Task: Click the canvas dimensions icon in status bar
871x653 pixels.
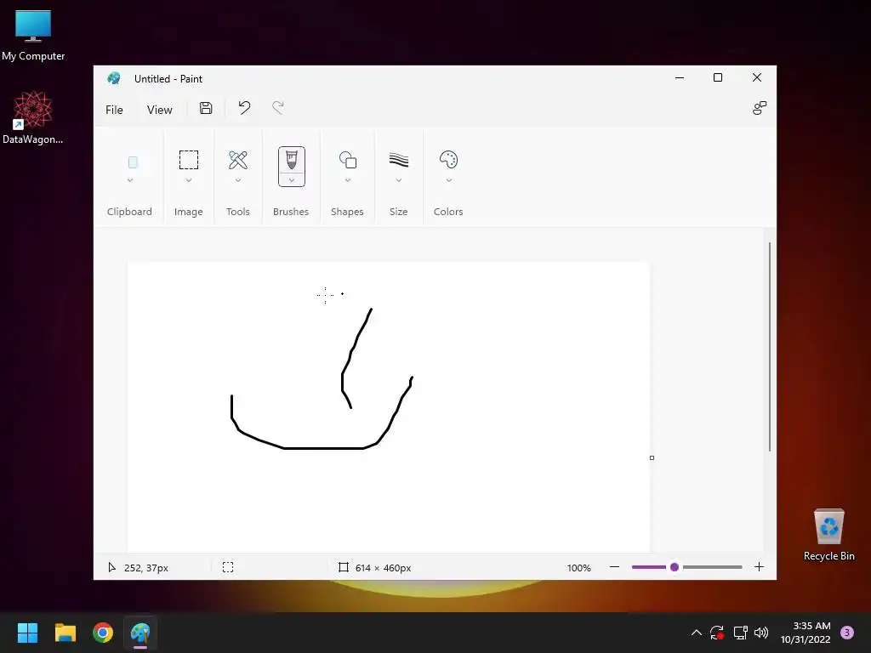Action: click(344, 567)
